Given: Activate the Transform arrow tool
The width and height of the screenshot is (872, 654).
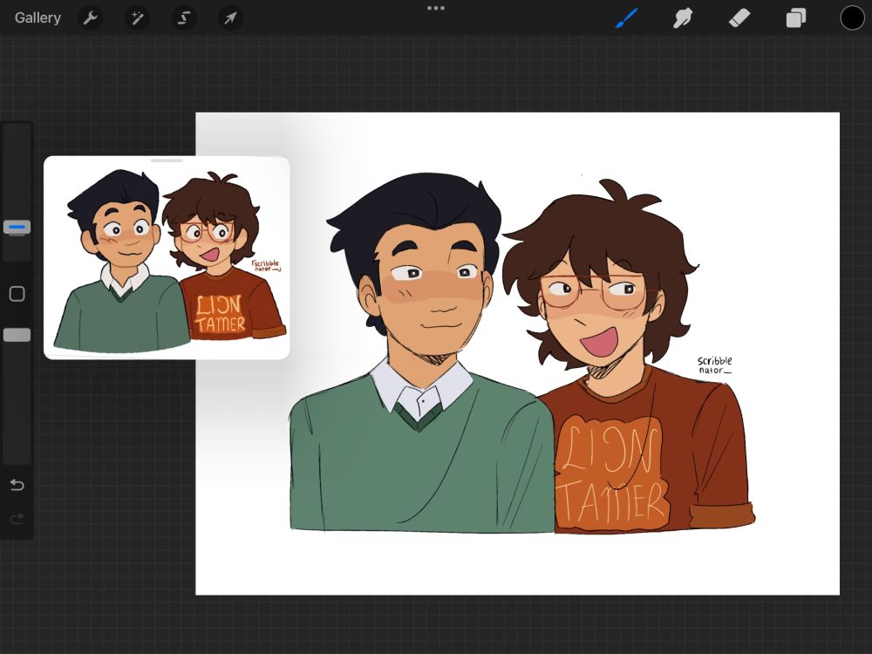Looking at the screenshot, I should (x=230, y=18).
